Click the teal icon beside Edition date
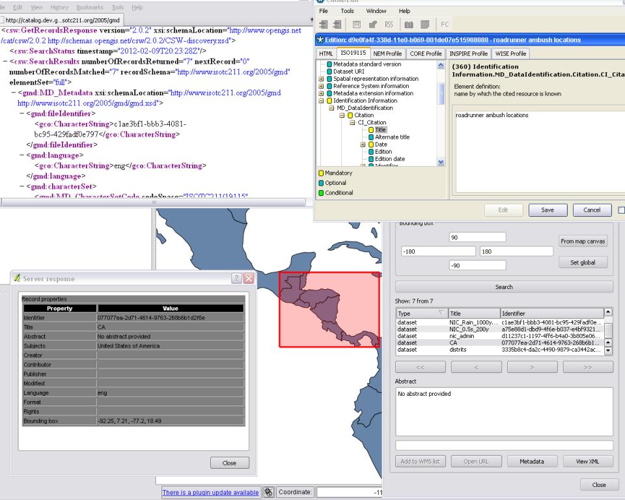The height and width of the screenshot is (500, 625). (370, 159)
